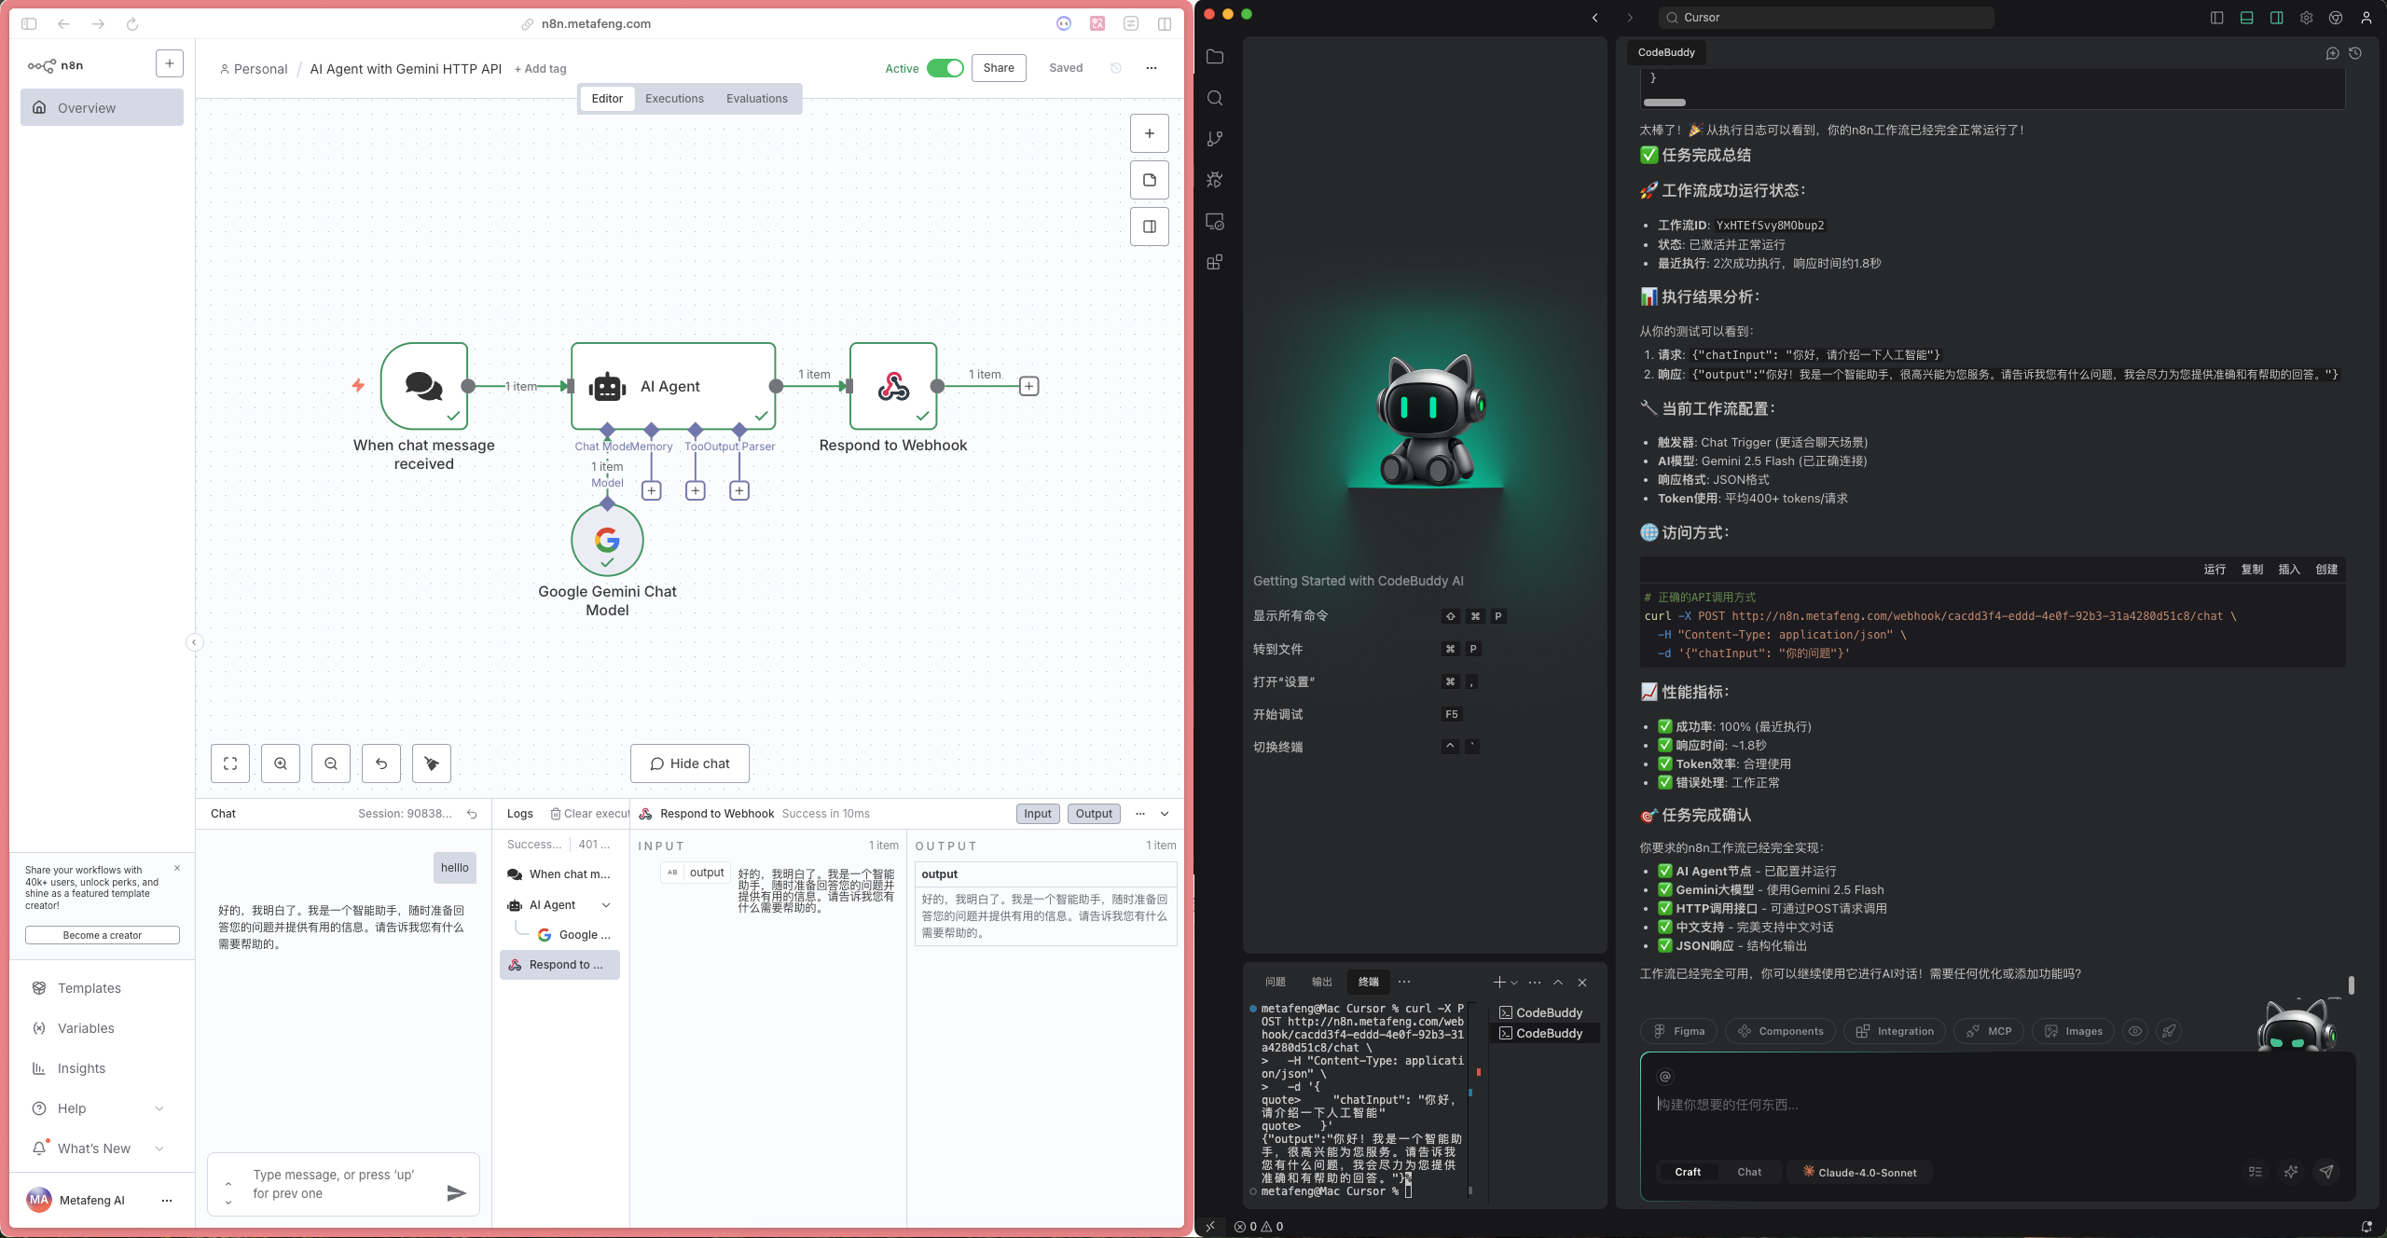Toggle Cursor's primary sidebar layout
Image resolution: width=2387 pixels, height=1238 pixels.
click(x=2217, y=18)
